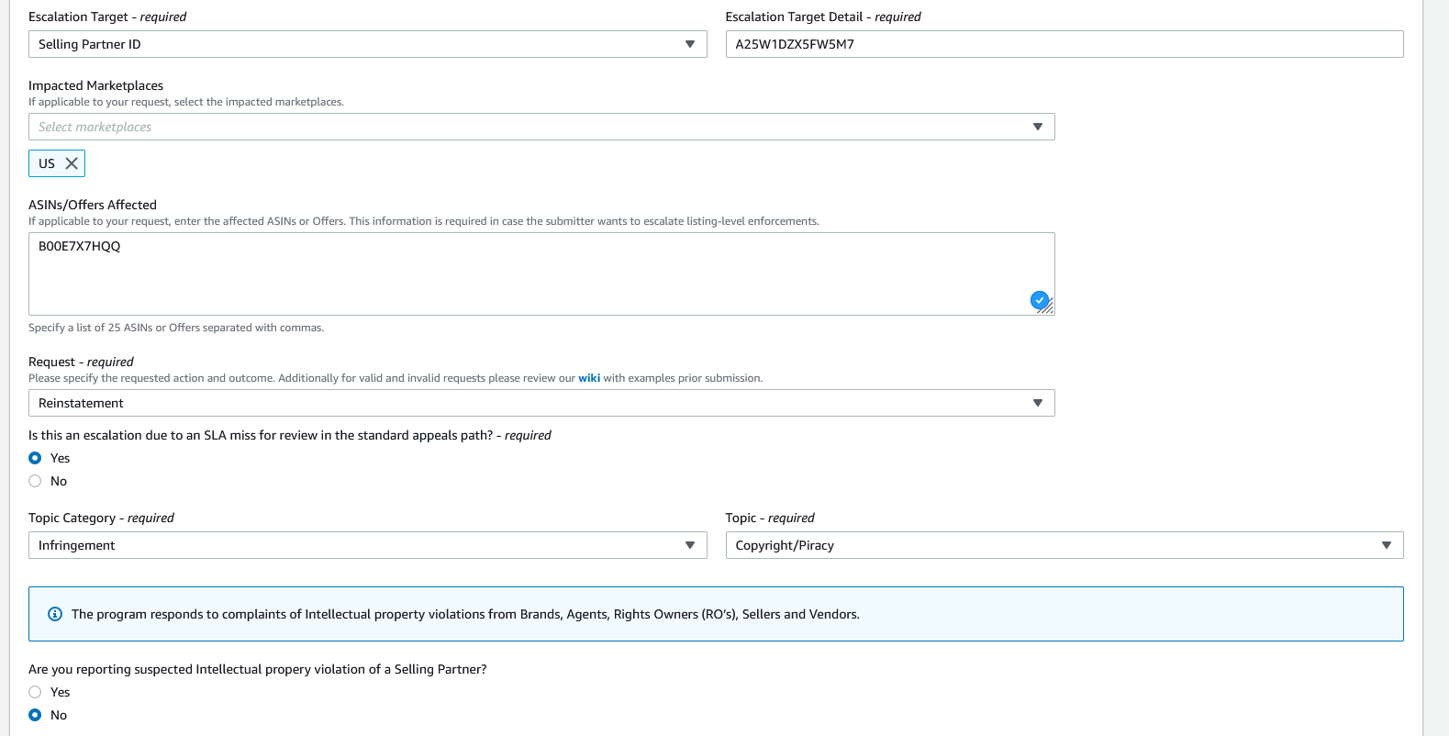1449x736 pixels.
Task: Click the US marketplace chip label
Action: pos(47,163)
